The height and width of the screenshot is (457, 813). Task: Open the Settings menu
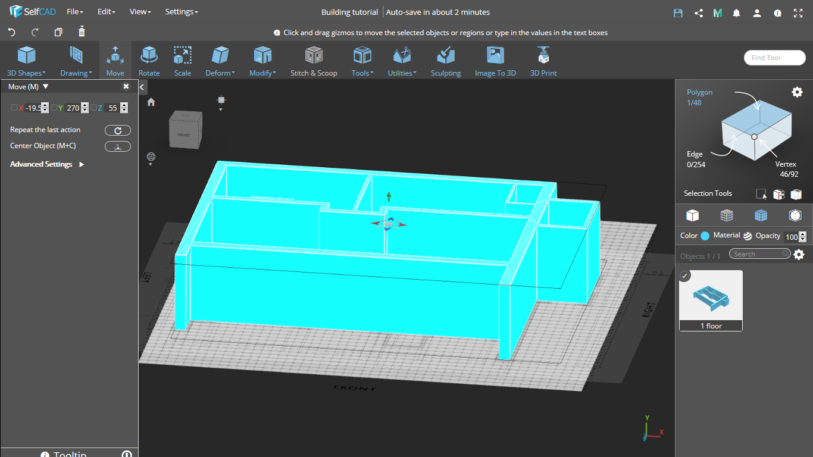tap(182, 12)
